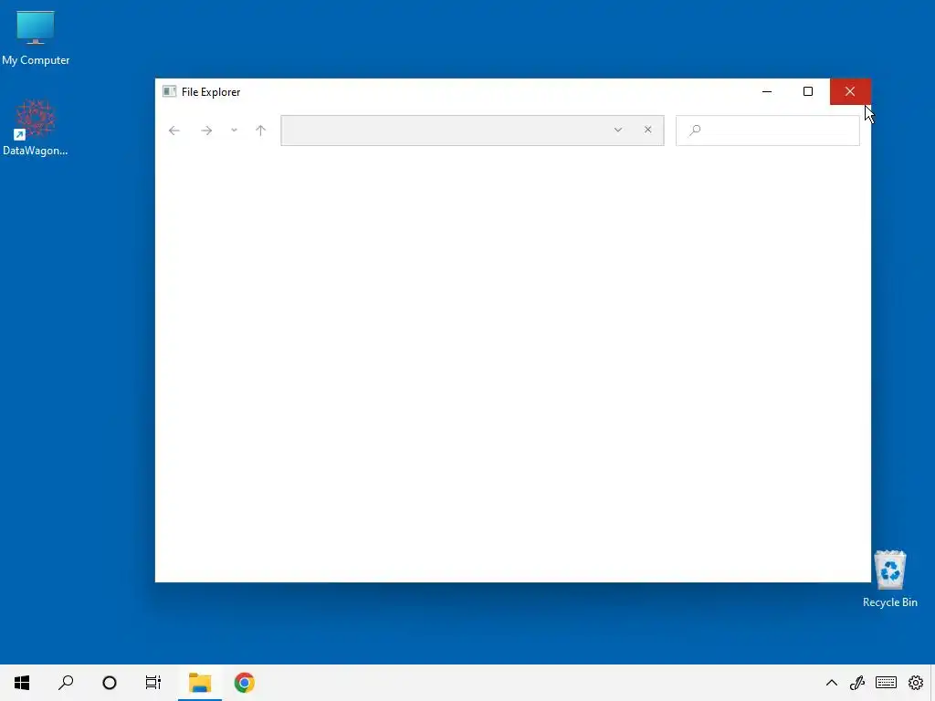Click the Back arrow in File Explorer
The width and height of the screenshot is (935, 701).
[174, 131]
